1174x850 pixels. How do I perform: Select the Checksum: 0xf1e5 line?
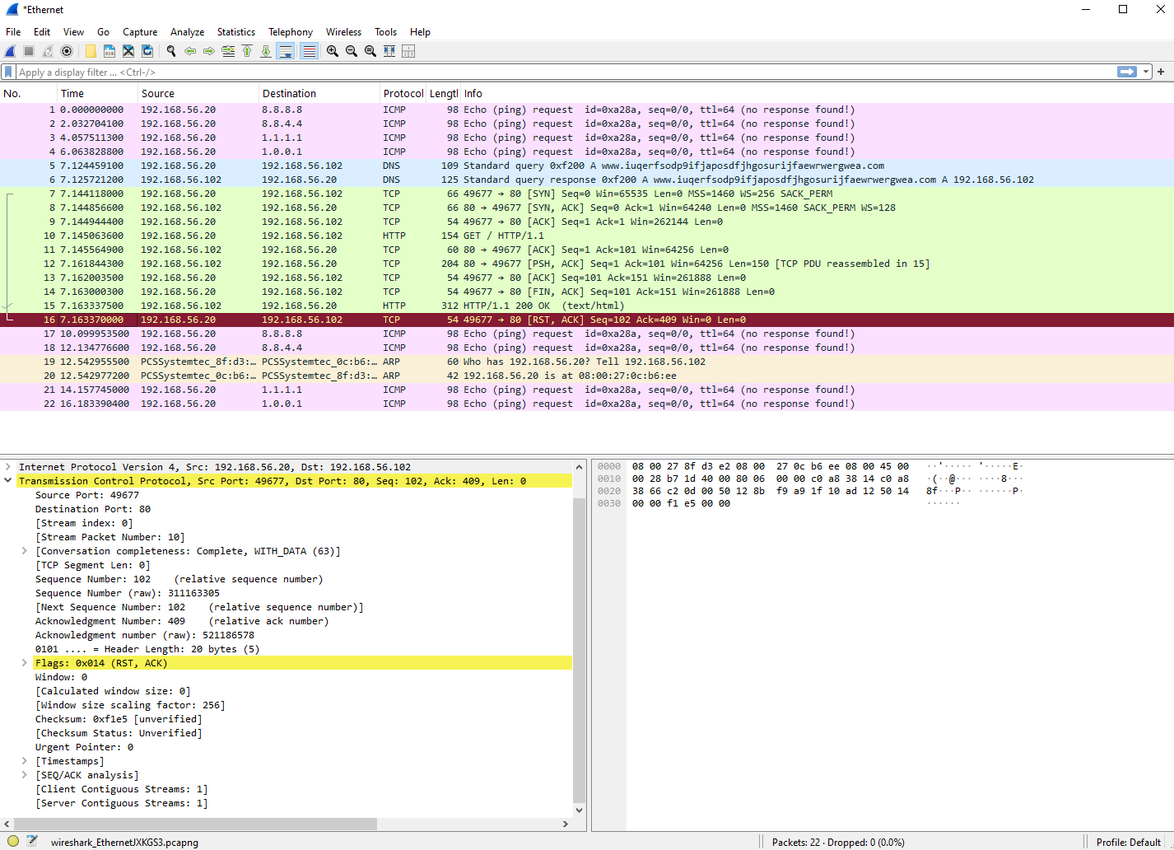(119, 719)
